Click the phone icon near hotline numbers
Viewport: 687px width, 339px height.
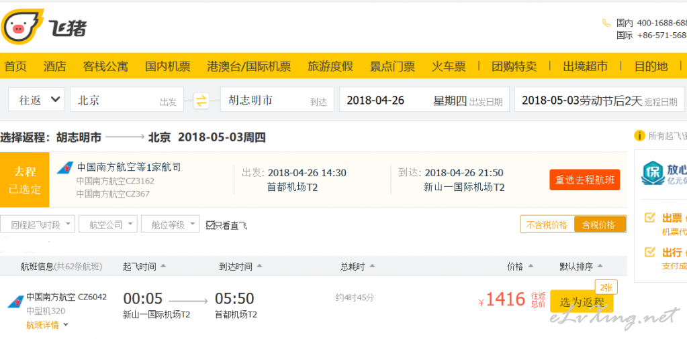coord(606,23)
